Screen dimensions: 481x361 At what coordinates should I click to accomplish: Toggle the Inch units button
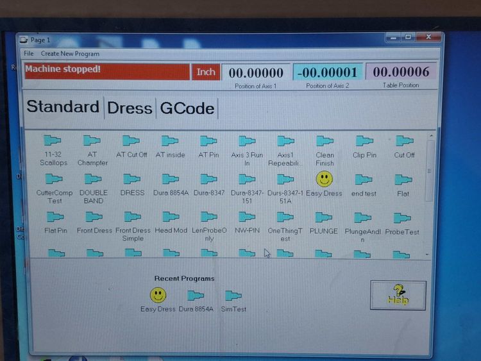click(x=206, y=72)
